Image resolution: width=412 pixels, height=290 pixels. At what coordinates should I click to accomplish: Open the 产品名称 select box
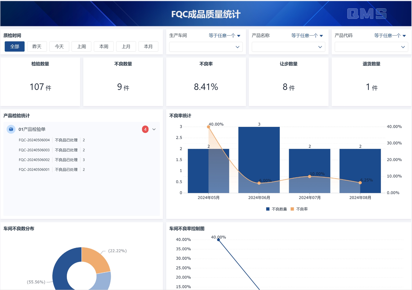pos(288,47)
